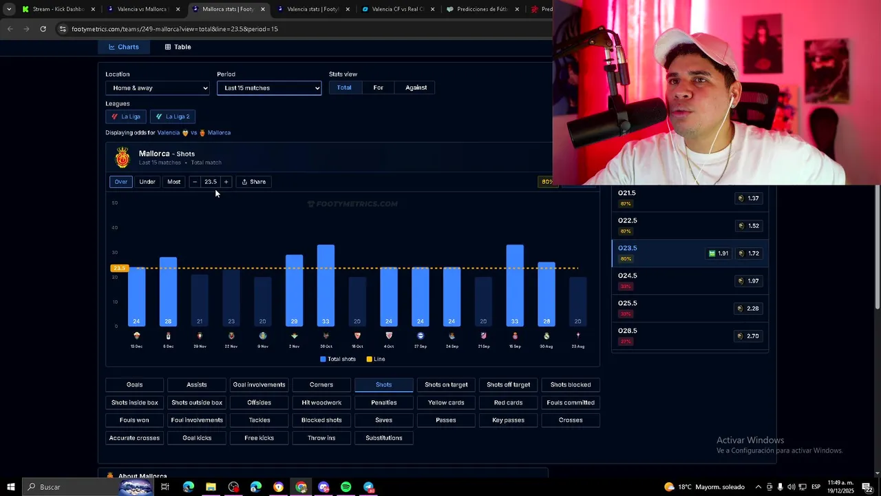Open the Location Home & away dropdown
This screenshot has width=881, height=496.
coord(158,87)
